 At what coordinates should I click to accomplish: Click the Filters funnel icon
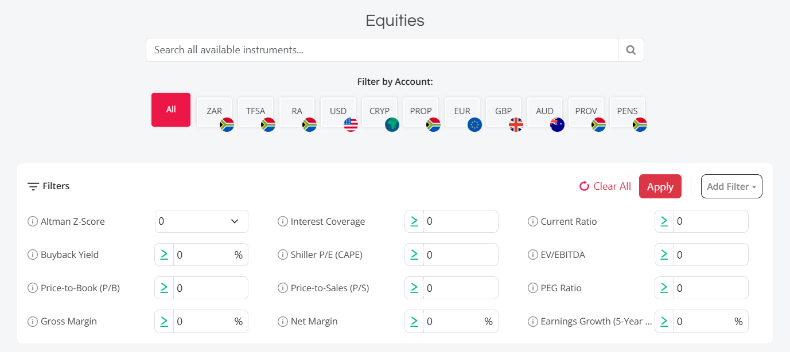coord(33,186)
